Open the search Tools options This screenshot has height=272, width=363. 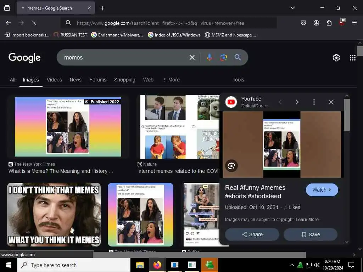pyautogui.click(x=238, y=80)
